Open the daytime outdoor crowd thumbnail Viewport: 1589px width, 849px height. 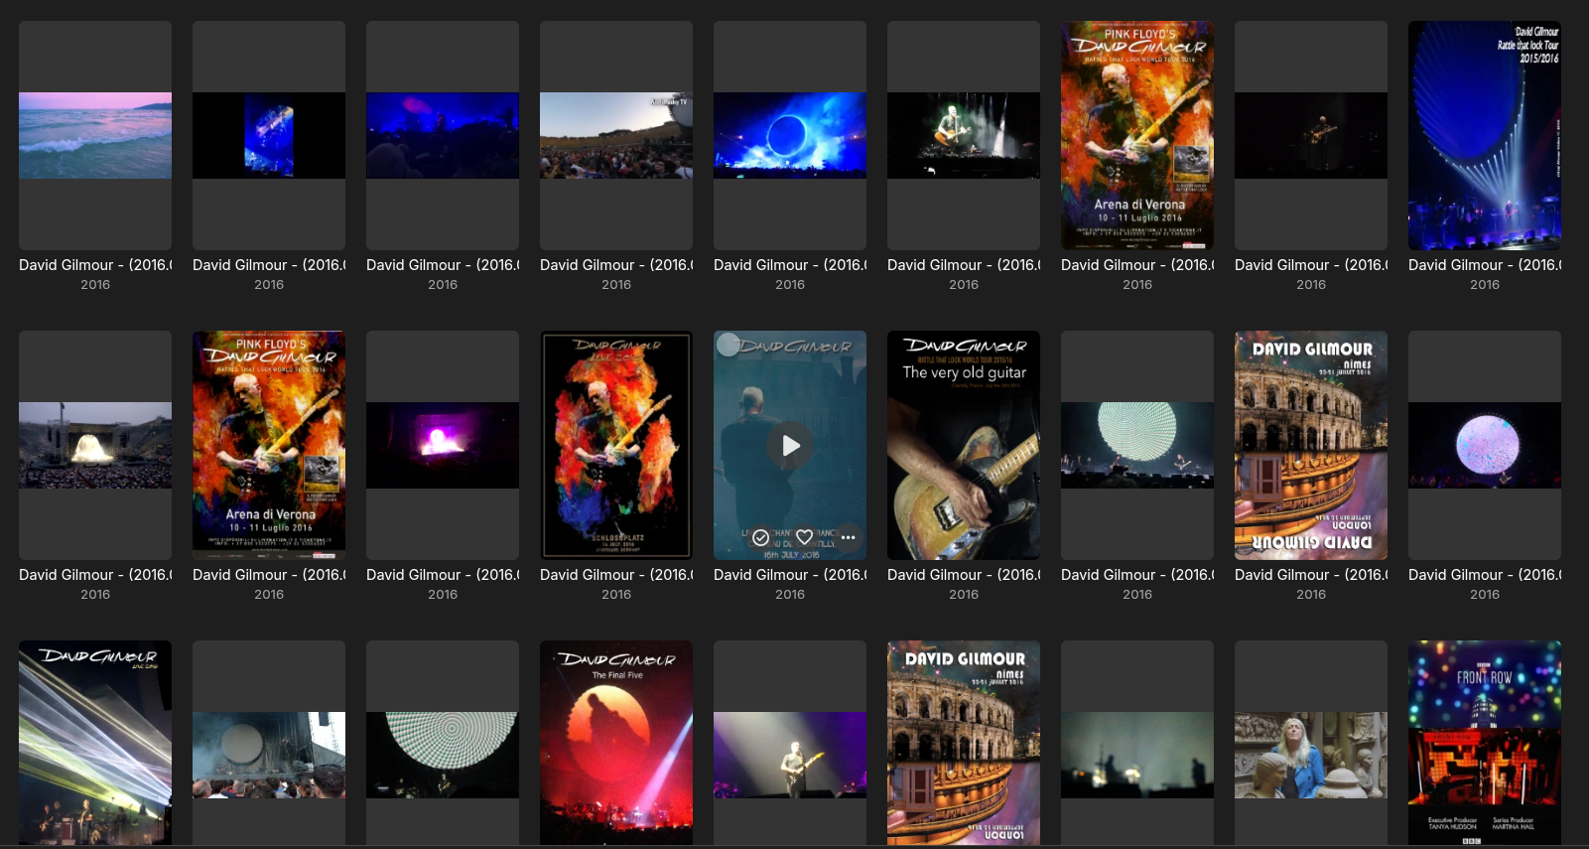pos(616,135)
